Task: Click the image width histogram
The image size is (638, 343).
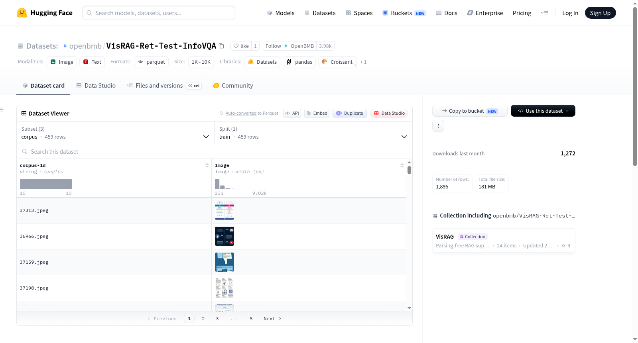Action: pyautogui.click(x=241, y=184)
